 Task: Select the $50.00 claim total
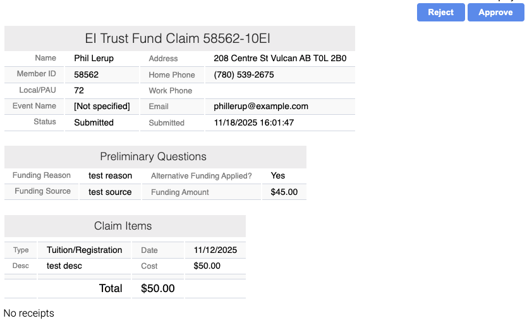(x=157, y=289)
